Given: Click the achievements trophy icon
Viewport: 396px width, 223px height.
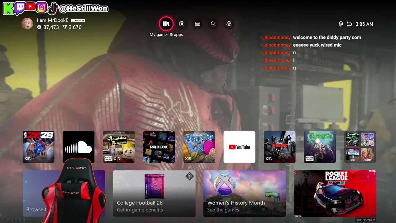Looking at the screenshot, I should point(65,27).
